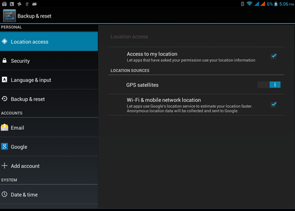Tap the Bluetooth status icon

coord(243,4)
